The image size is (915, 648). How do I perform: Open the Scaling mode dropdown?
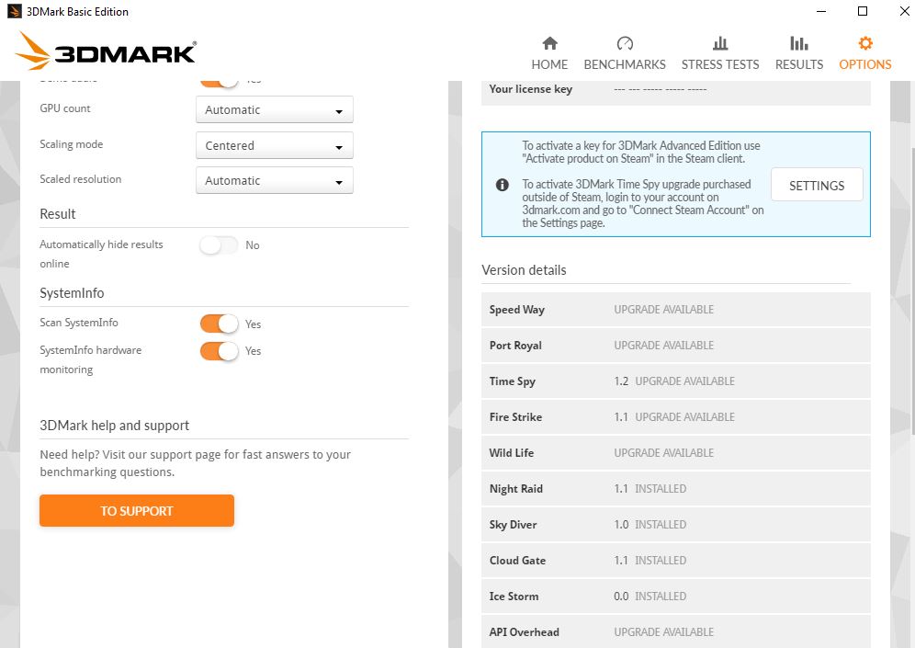coord(275,145)
